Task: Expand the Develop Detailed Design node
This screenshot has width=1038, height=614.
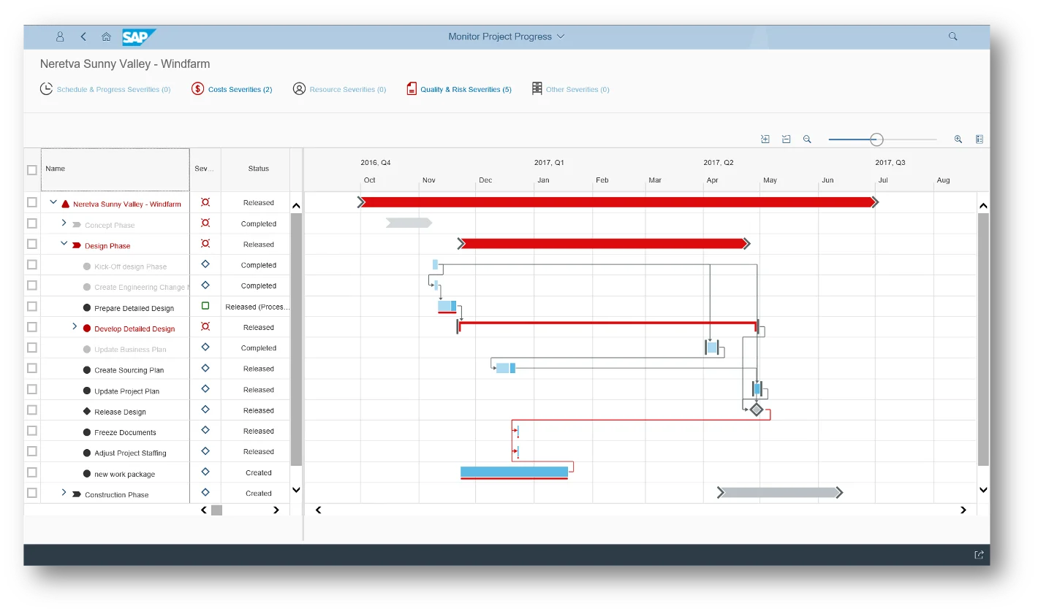Action: pyautogui.click(x=74, y=326)
